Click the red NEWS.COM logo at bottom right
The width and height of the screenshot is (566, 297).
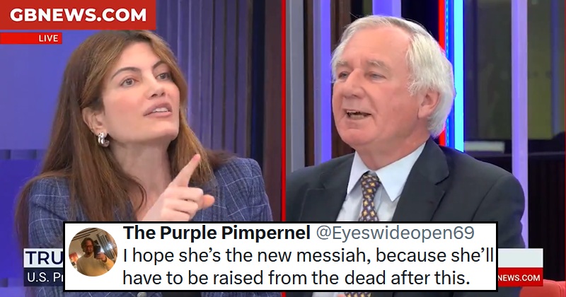[x=520, y=277]
